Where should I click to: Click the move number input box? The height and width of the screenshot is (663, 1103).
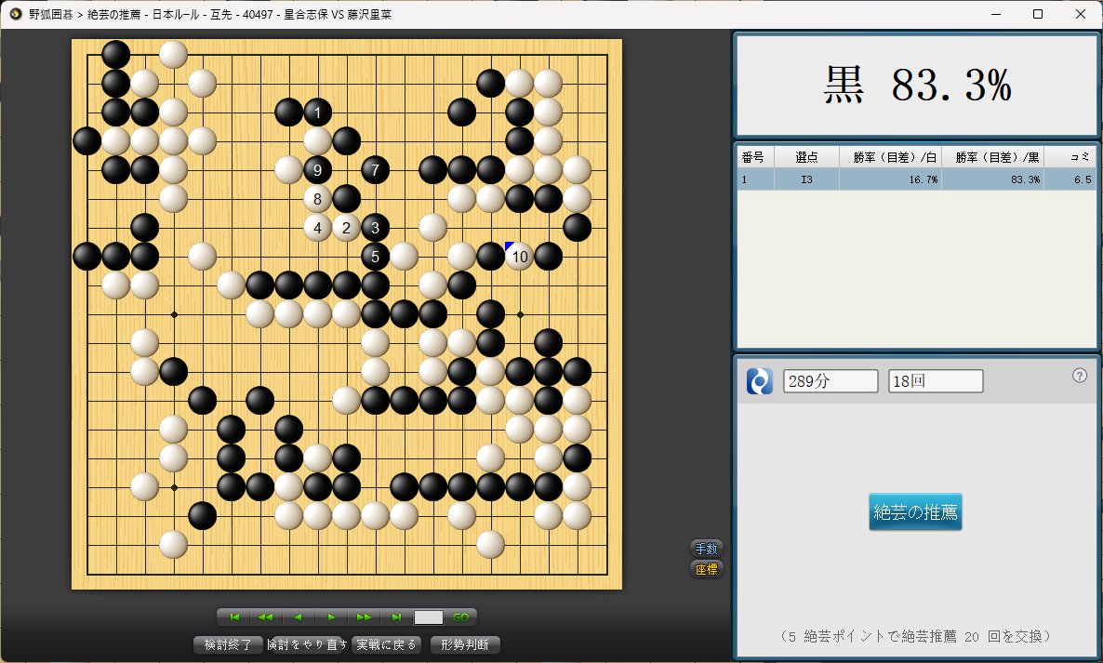(429, 617)
